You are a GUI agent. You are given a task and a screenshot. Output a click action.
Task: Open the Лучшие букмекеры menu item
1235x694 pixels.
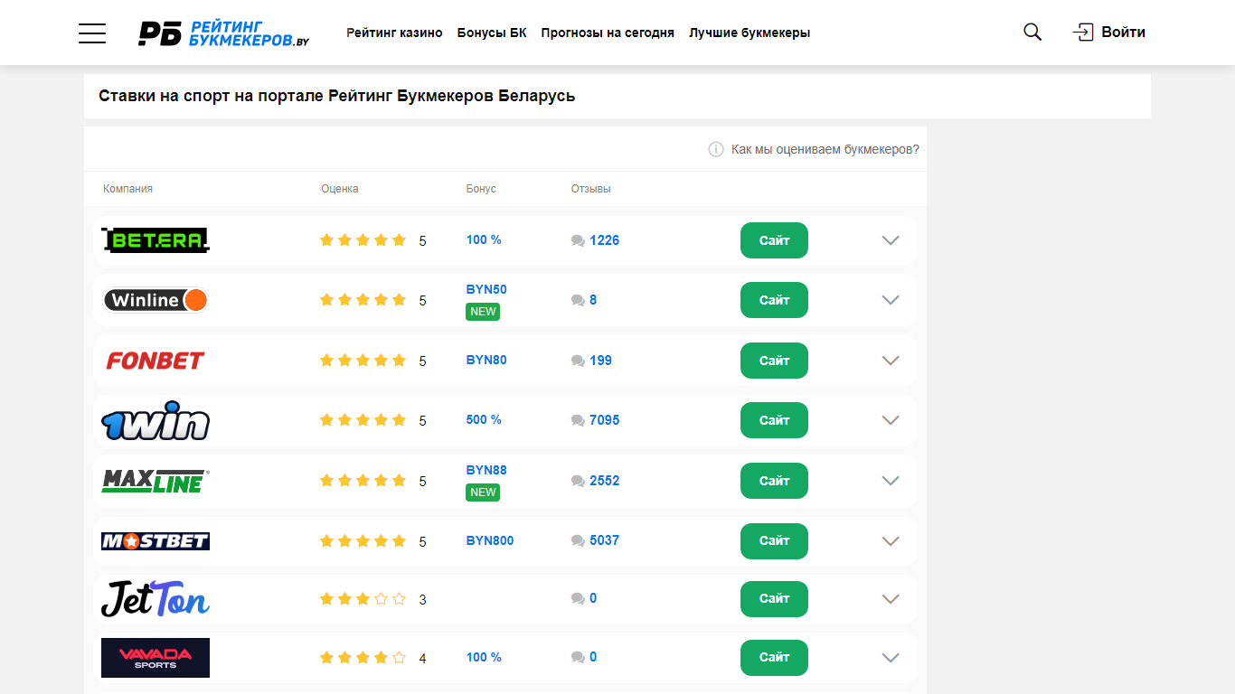(749, 33)
